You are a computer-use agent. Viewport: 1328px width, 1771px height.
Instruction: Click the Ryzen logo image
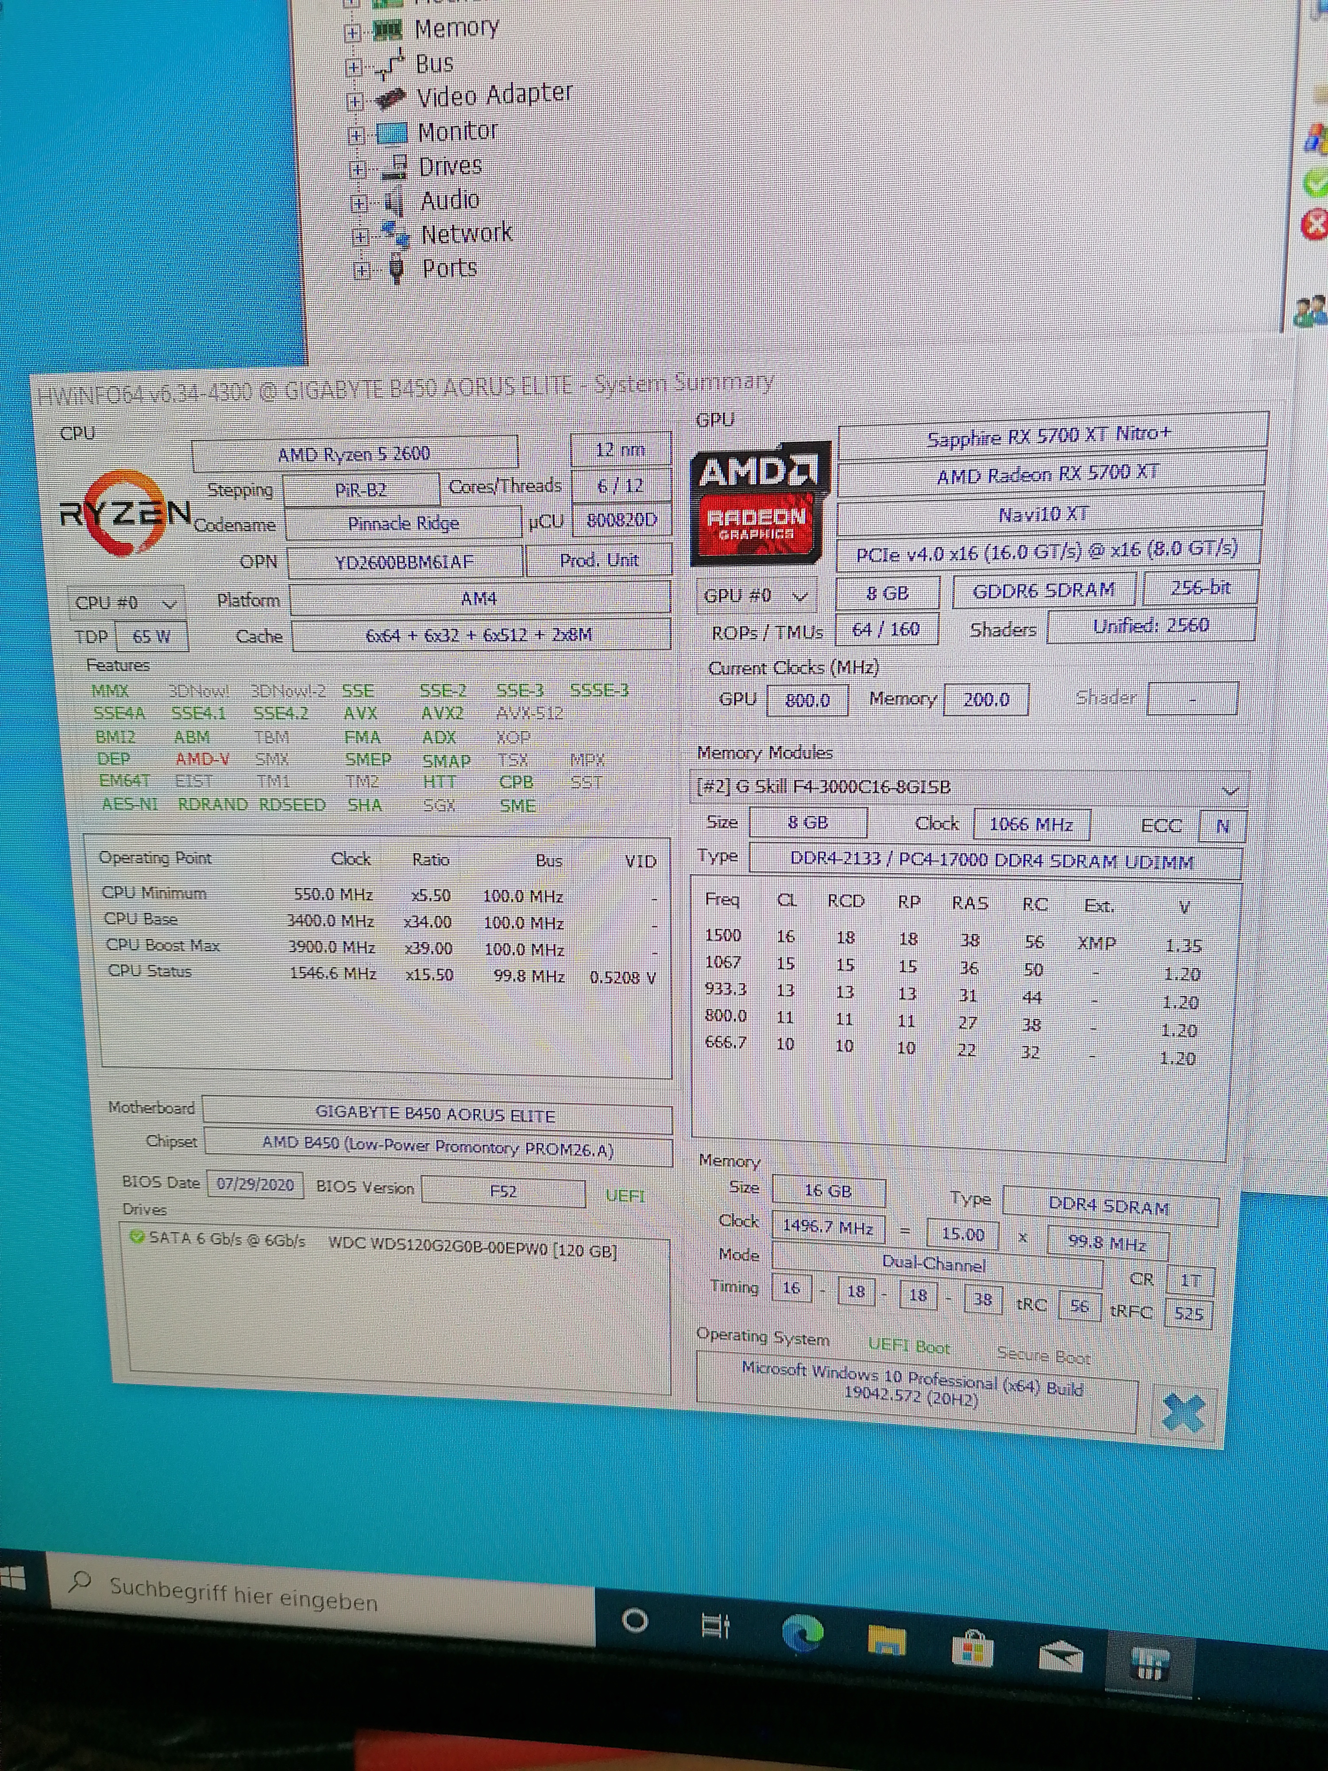point(125,514)
